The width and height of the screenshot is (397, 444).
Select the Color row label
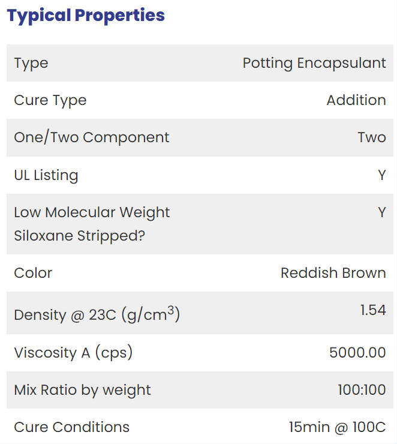tap(33, 273)
